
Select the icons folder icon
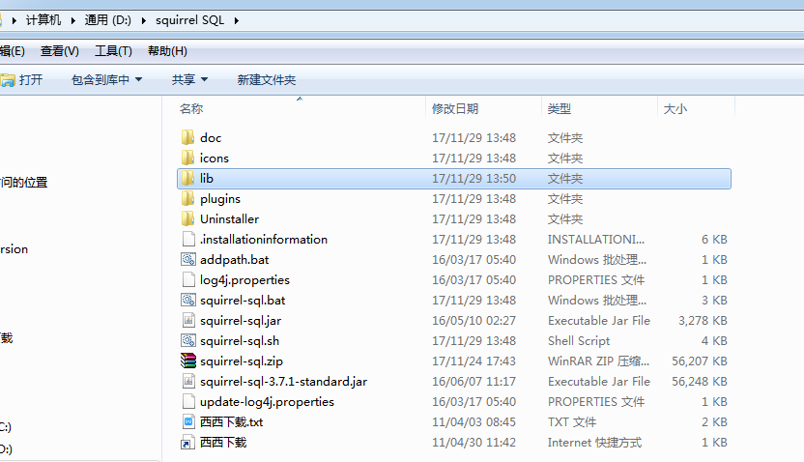click(x=188, y=158)
